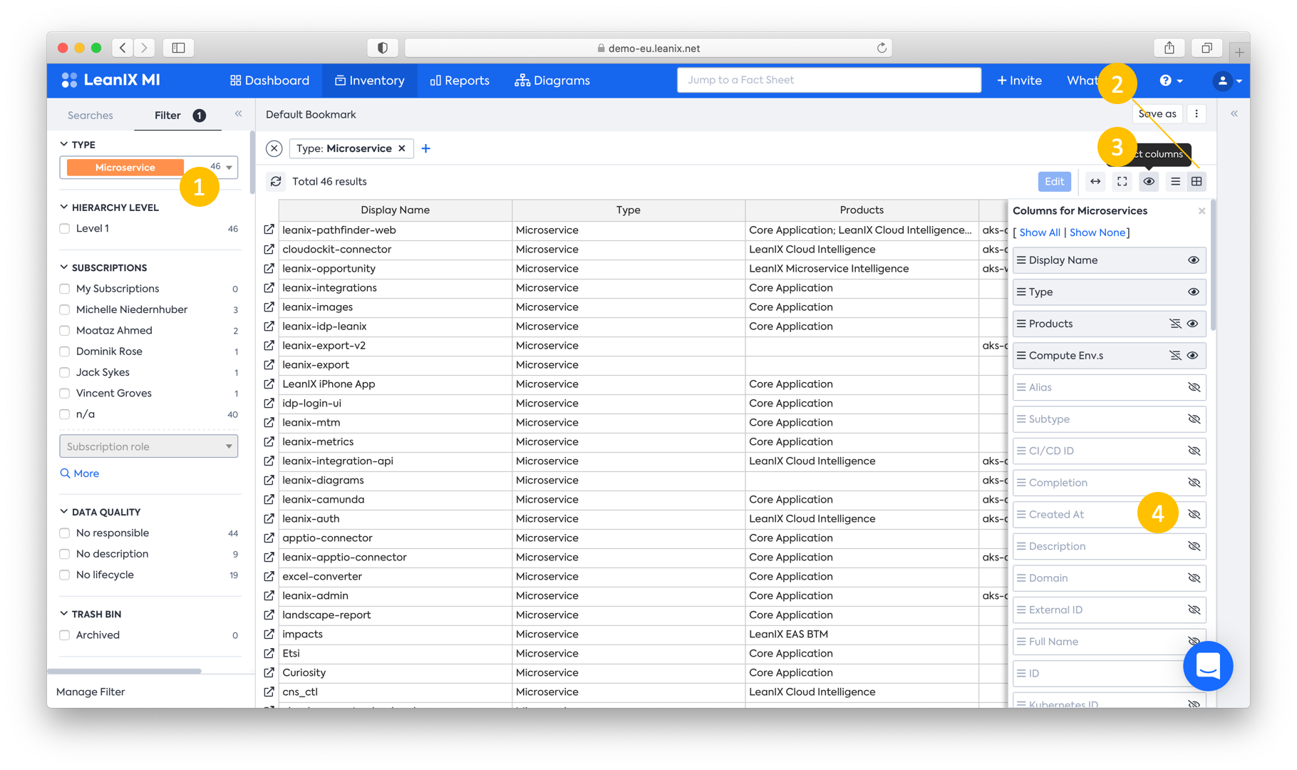This screenshot has width=1297, height=770.
Task: Switch to the Searches tab
Action: tap(91, 115)
